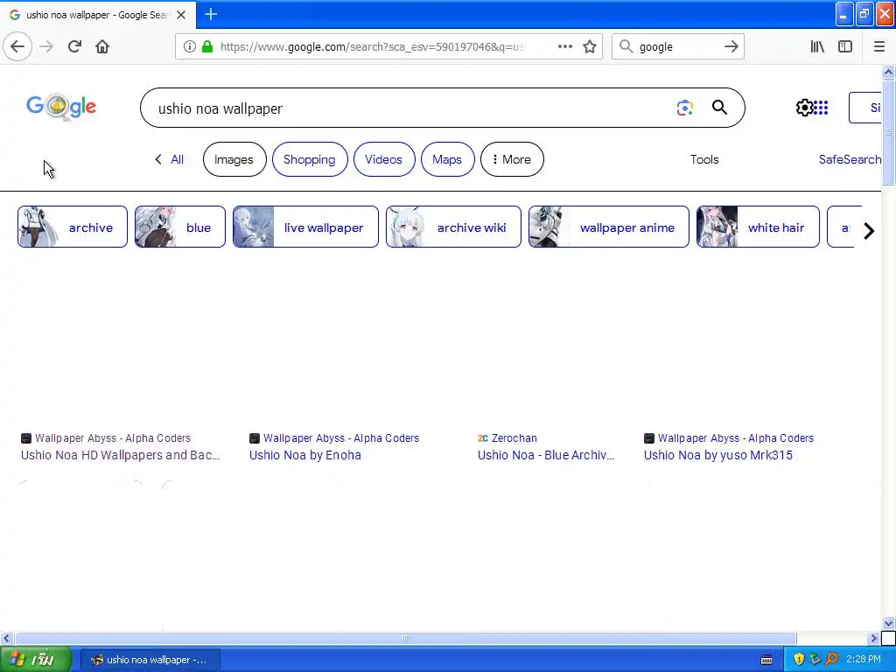Click the horizontal scrollbar thumb
This screenshot has width=896, height=672.
(x=405, y=638)
